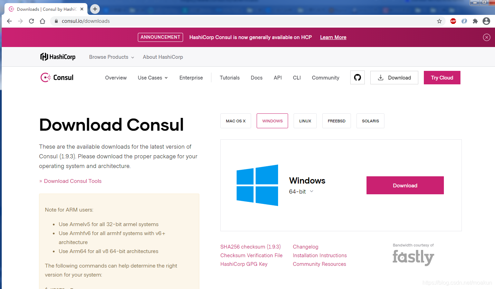Expand the Use Cases menu
Image resolution: width=495 pixels, height=289 pixels.
point(153,78)
